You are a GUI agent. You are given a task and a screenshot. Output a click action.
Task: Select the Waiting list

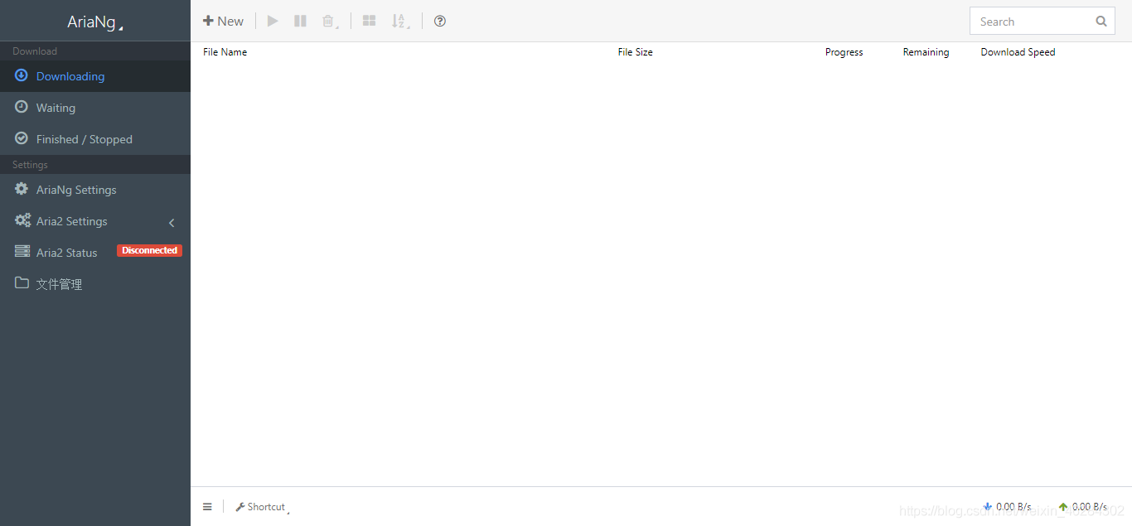click(56, 108)
